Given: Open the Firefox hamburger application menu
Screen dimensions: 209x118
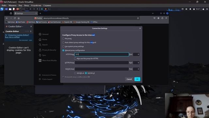Looking at the screenshot, I should 166,18.
